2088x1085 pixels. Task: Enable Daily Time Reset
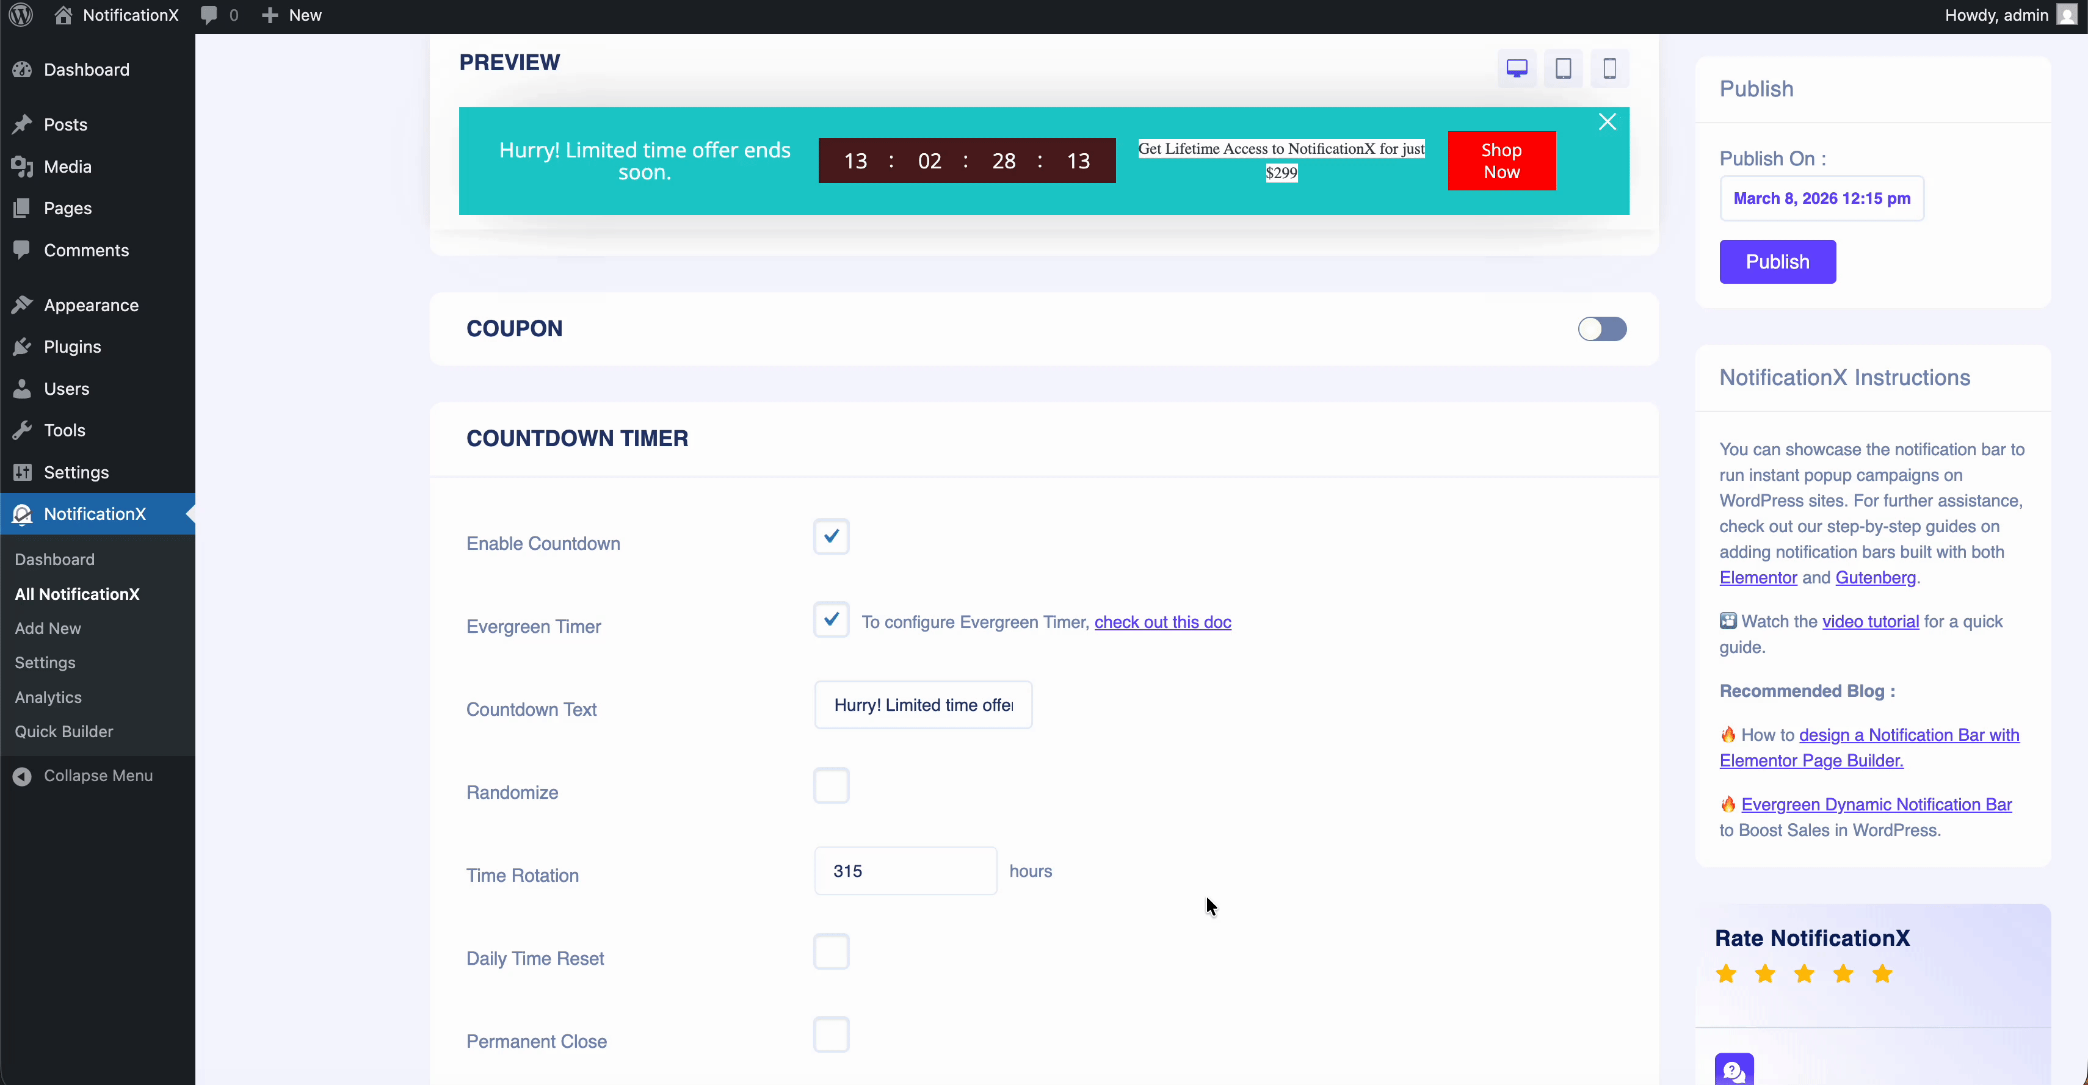point(831,951)
